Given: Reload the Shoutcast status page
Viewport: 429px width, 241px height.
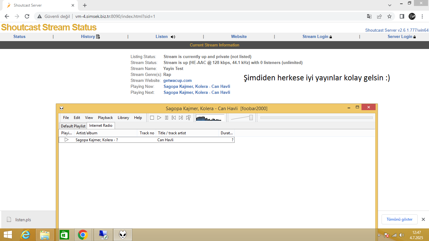Looking at the screenshot, I should [27, 16].
